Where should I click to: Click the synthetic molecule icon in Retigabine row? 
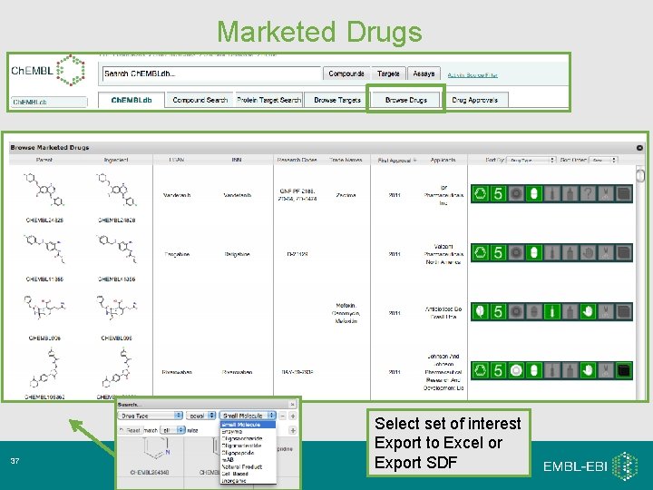click(480, 252)
